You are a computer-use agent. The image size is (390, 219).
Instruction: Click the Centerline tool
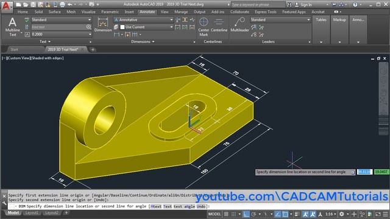pos(219,25)
